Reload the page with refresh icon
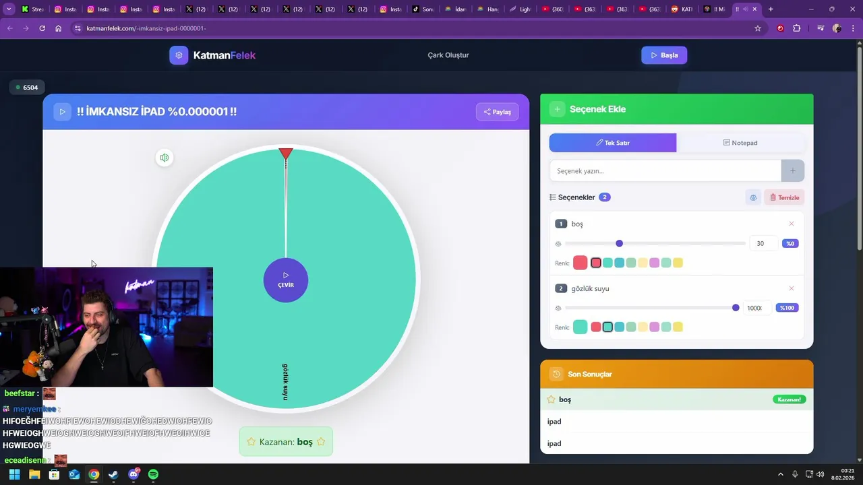The image size is (863, 485). 42,28
